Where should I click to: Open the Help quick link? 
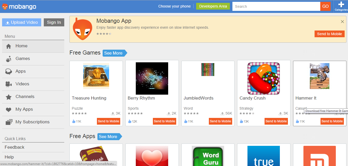(9, 157)
